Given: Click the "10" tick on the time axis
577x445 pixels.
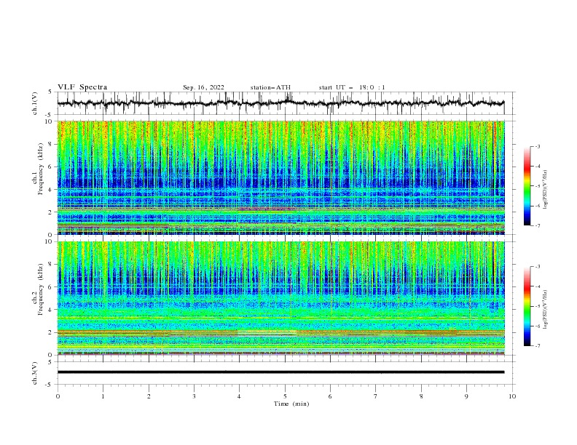Looking at the screenshot, I should 512,396.
